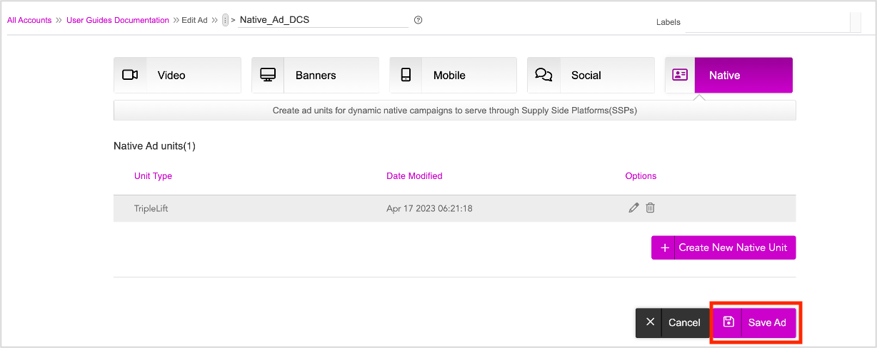The height and width of the screenshot is (348, 877).
Task: Click the Mobile phone icon
Action: pyautogui.click(x=406, y=75)
